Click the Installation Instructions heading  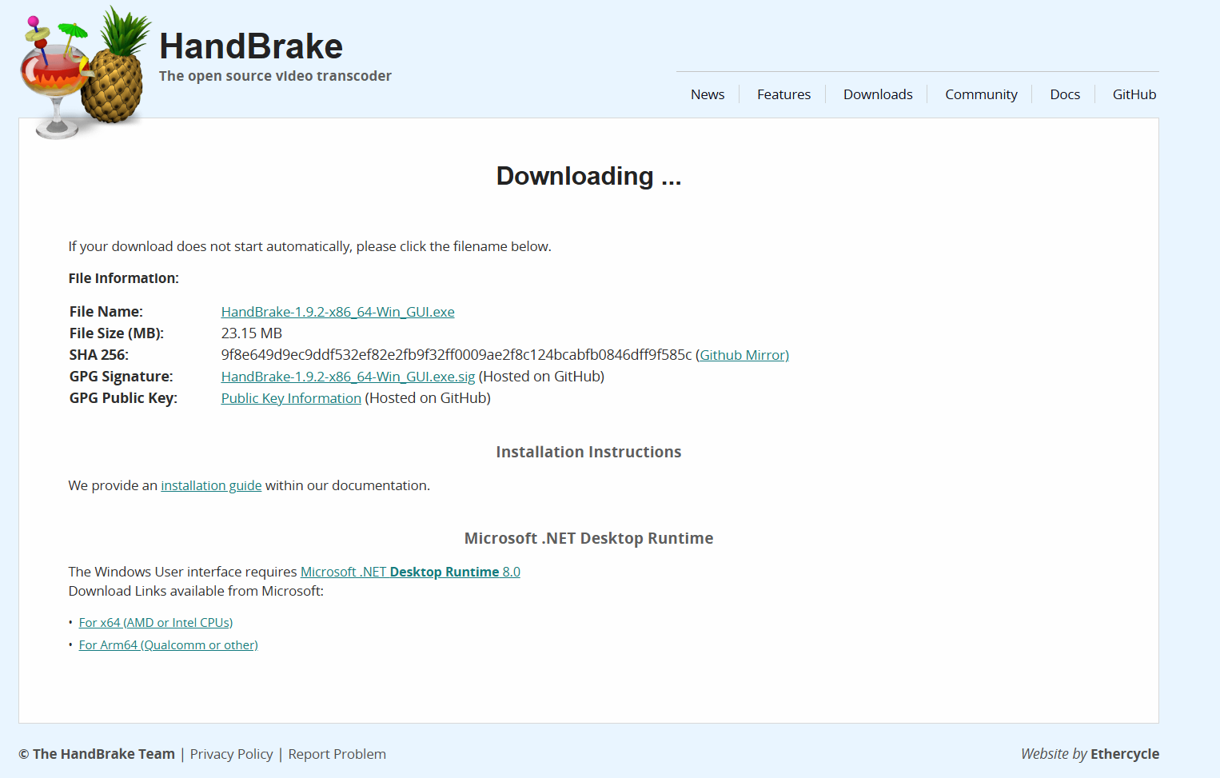coord(588,452)
